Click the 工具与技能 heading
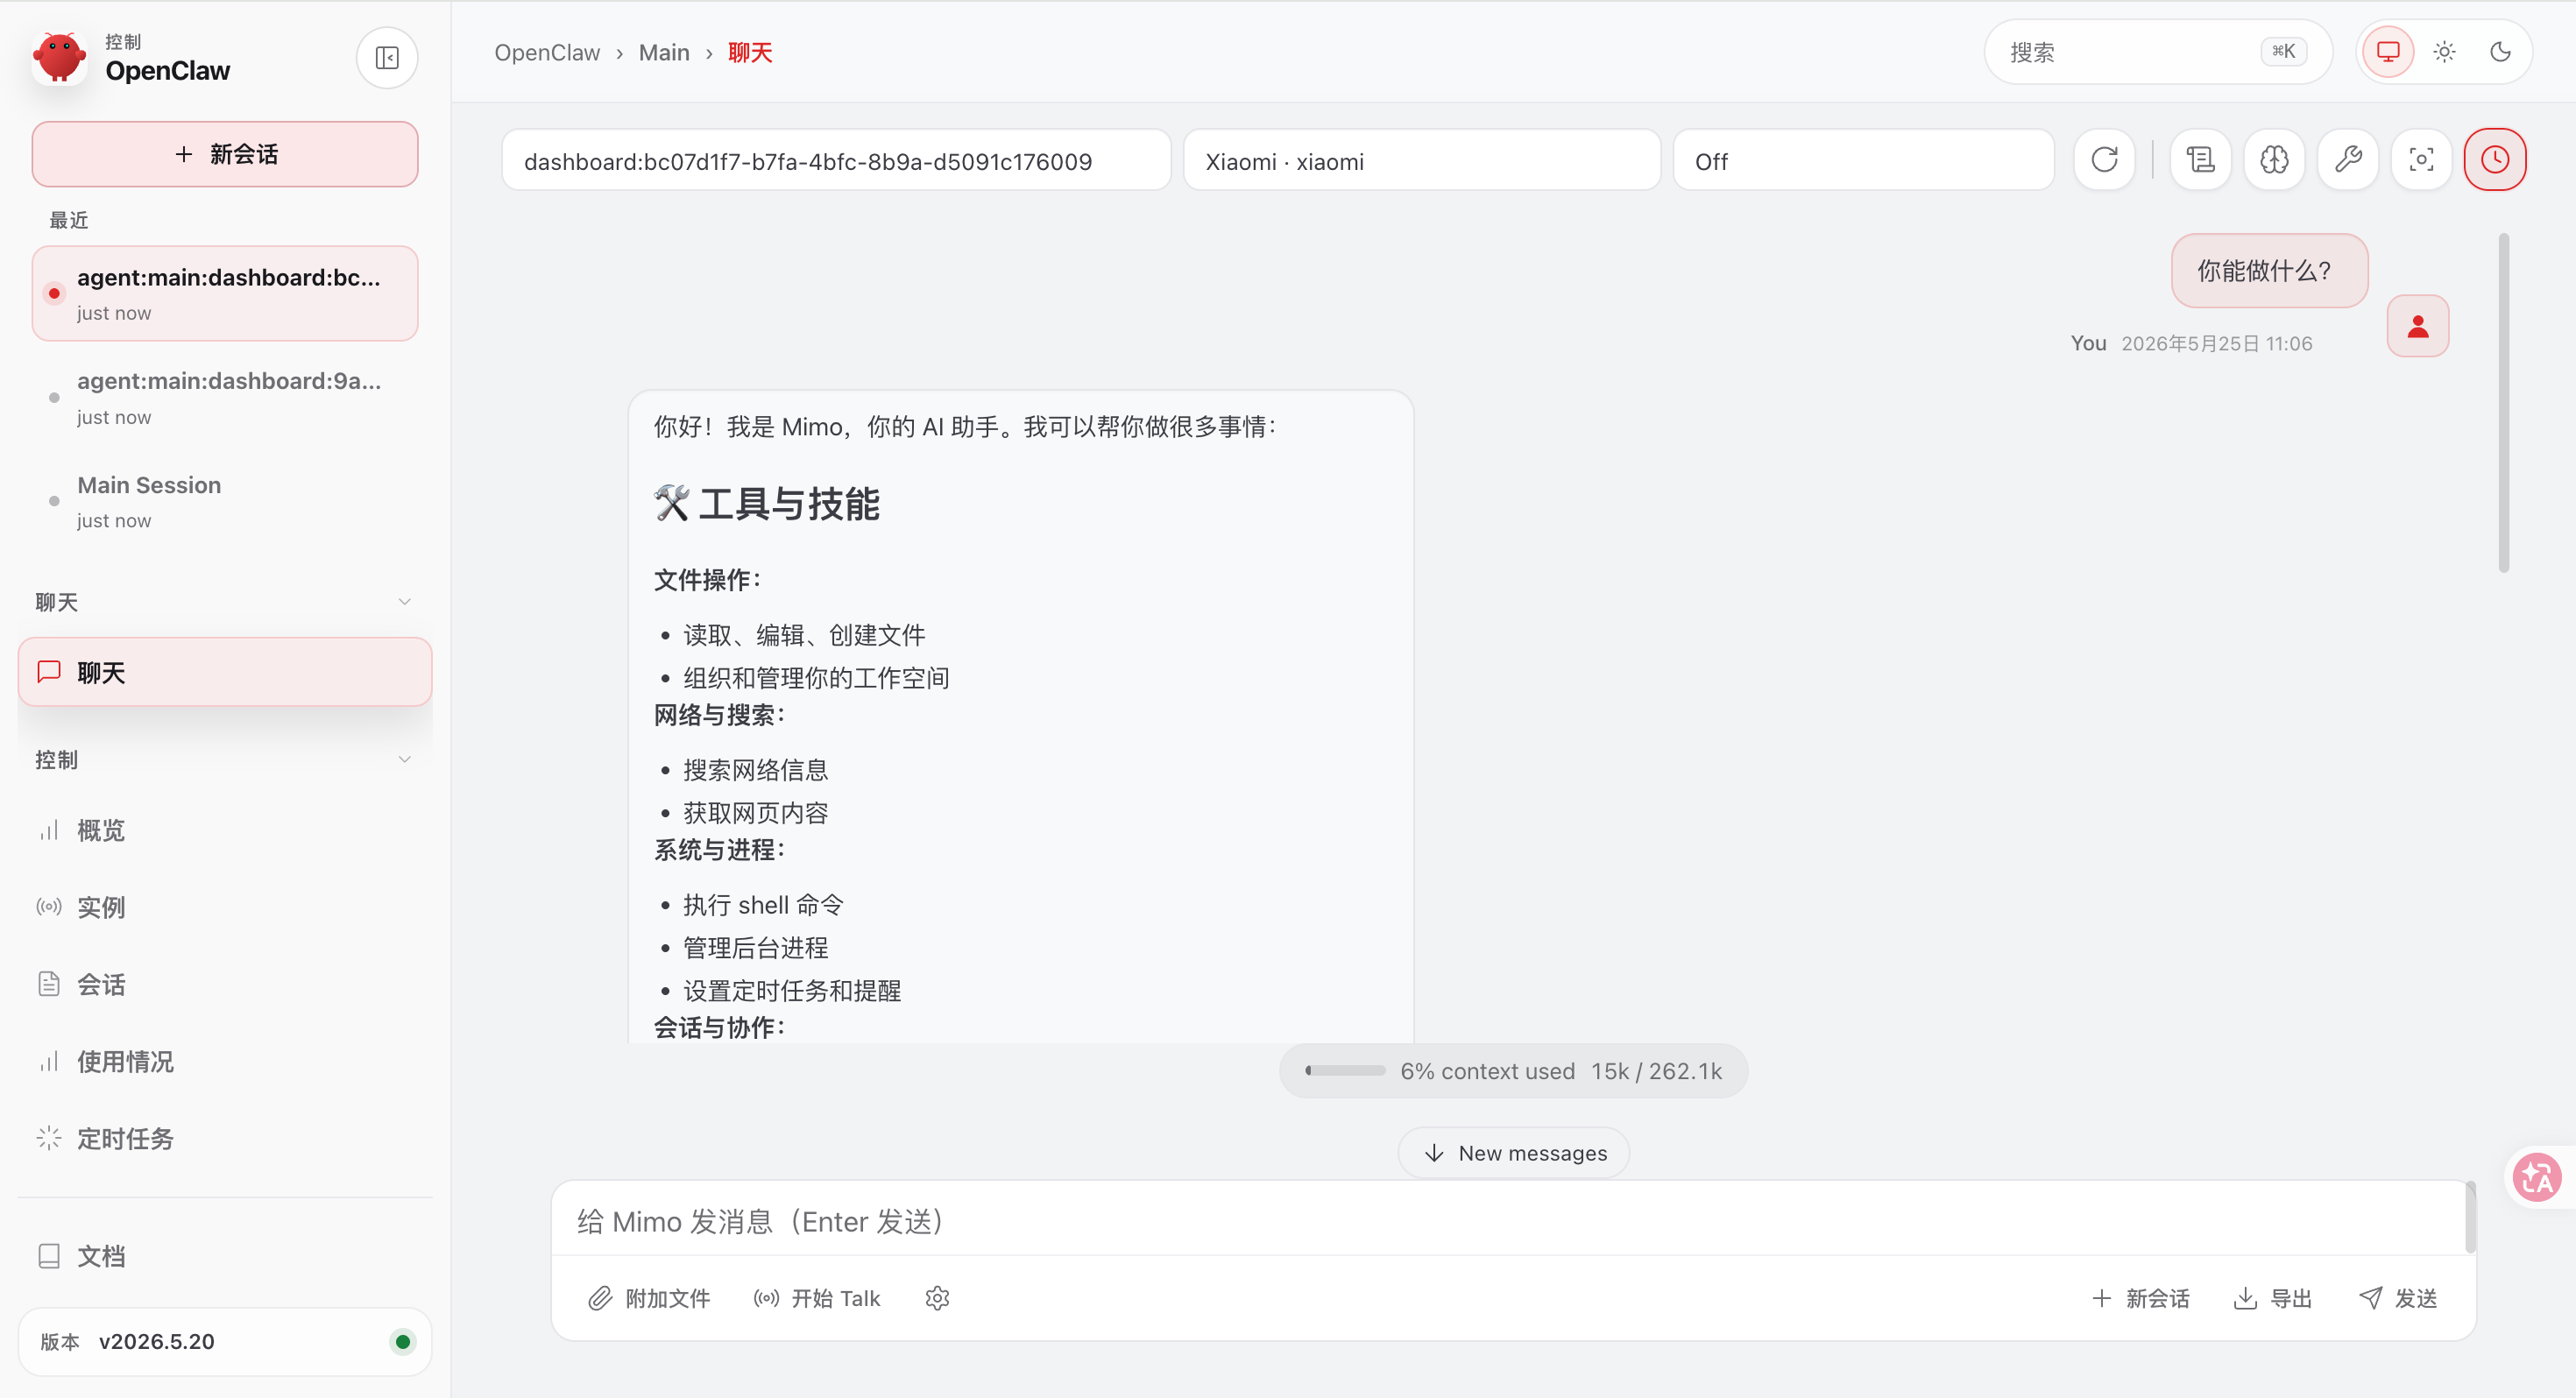Image resolution: width=2576 pixels, height=1398 pixels. tap(768, 503)
